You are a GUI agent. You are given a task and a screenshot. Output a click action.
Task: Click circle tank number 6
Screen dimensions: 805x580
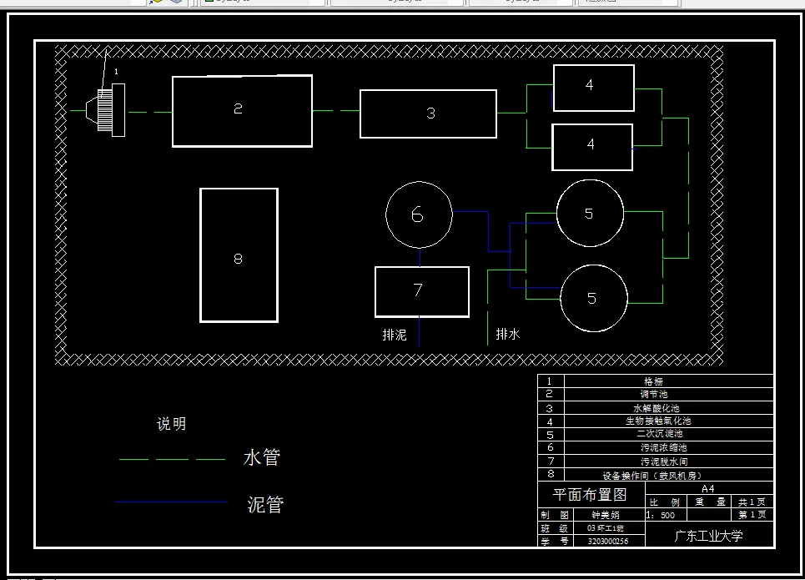pos(419,214)
